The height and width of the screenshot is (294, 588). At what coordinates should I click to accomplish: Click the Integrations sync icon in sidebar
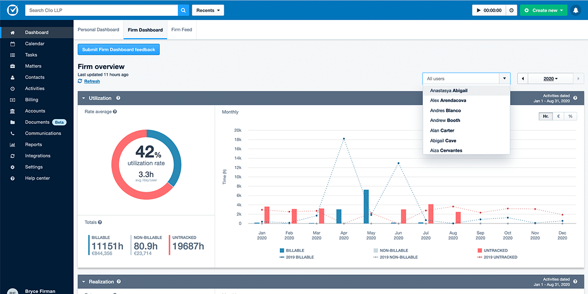[13, 156]
